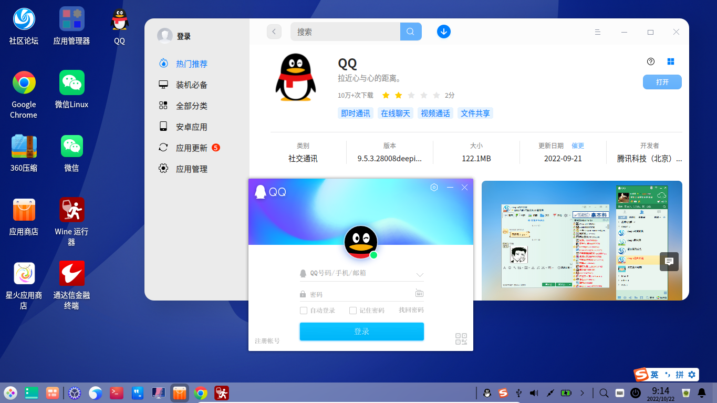
Task: Click the help question mark icon
Action: 651,61
